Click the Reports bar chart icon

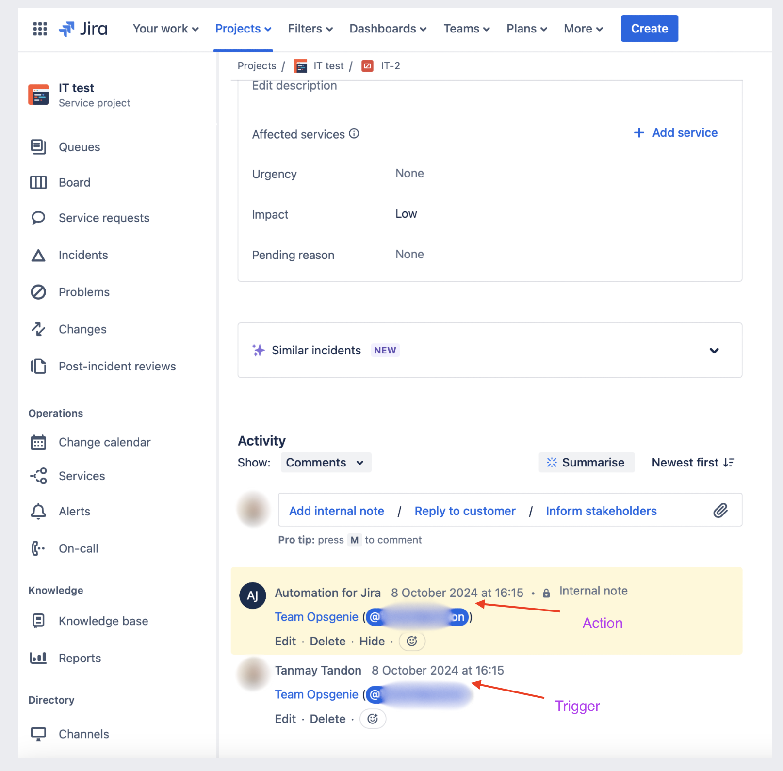38,658
